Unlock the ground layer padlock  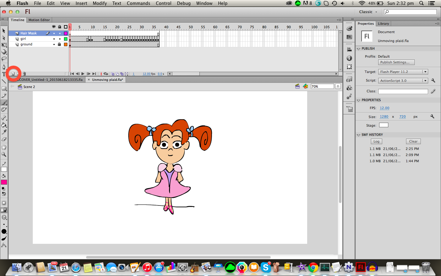coord(59,44)
